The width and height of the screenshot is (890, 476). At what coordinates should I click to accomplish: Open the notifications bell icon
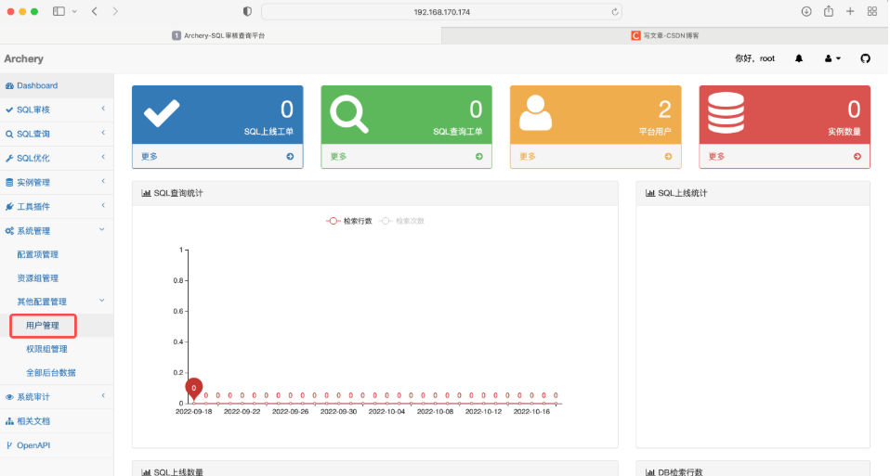pos(799,58)
